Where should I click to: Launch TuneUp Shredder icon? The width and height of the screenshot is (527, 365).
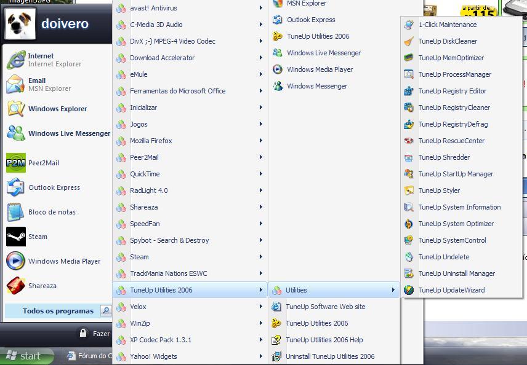tap(408, 157)
